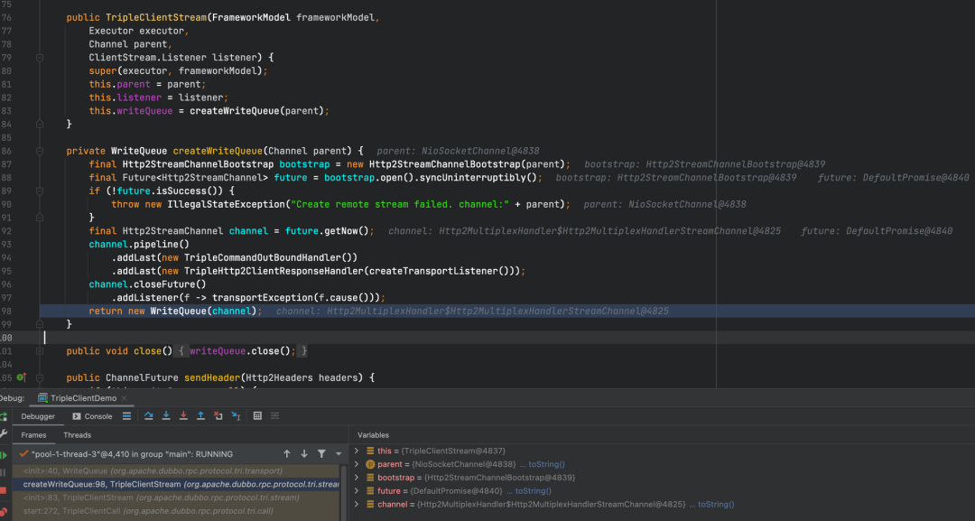Click 'IllegalStateException' on line 90
This screenshot has height=521, width=975.
[226, 205]
